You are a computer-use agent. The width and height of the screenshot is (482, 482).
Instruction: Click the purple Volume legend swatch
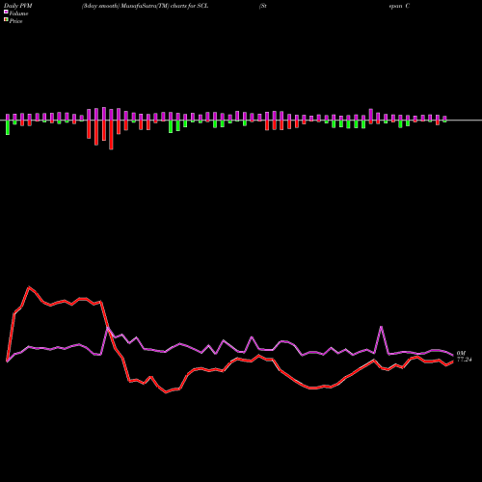(6, 12)
